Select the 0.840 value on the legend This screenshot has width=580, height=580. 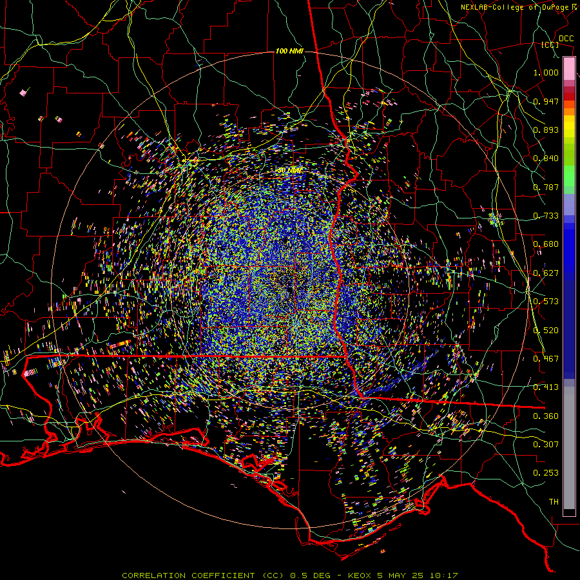coord(546,159)
